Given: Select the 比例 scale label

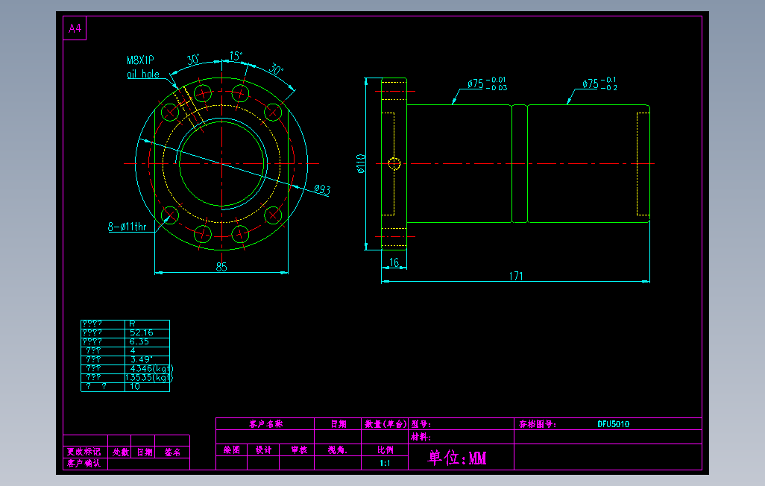Looking at the screenshot, I should point(385,450).
